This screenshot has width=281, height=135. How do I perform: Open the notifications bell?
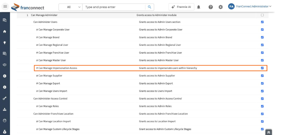click(x=199, y=7)
